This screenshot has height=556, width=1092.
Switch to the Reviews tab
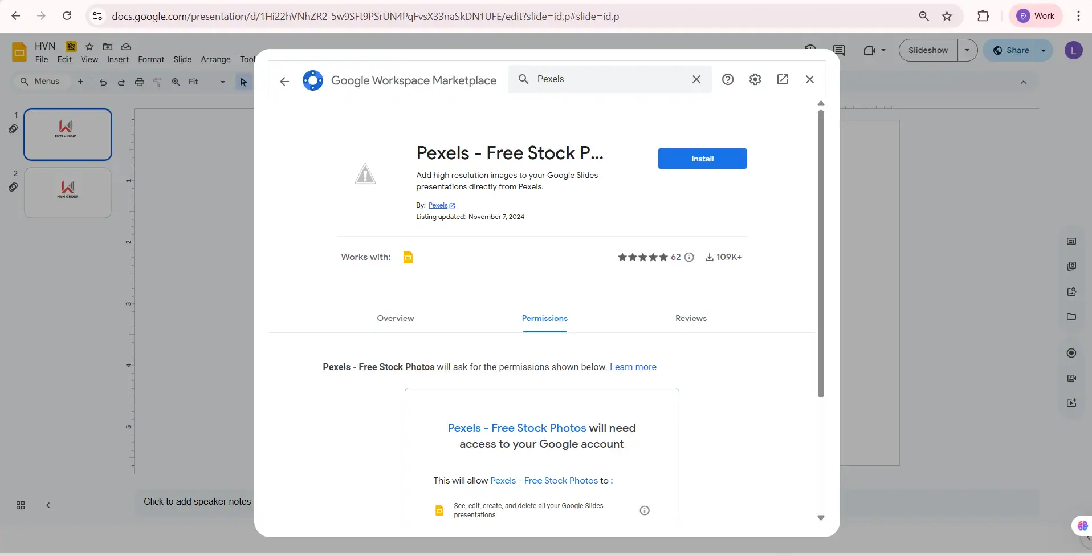(691, 318)
